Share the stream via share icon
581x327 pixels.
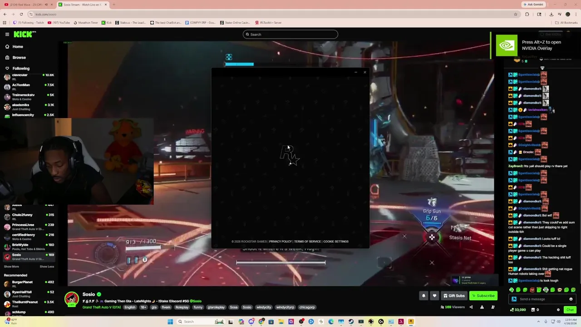(471, 307)
